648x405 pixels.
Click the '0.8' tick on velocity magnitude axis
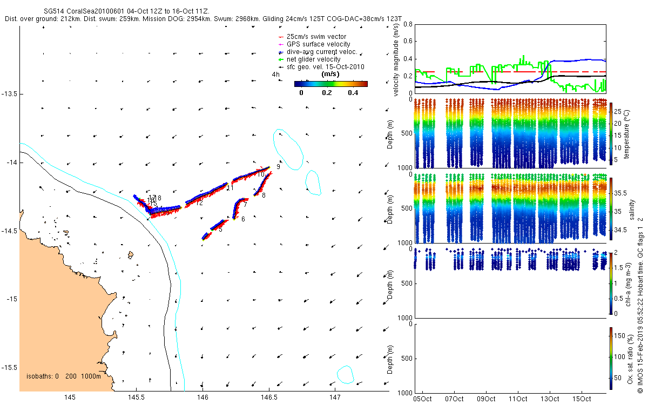click(x=408, y=25)
